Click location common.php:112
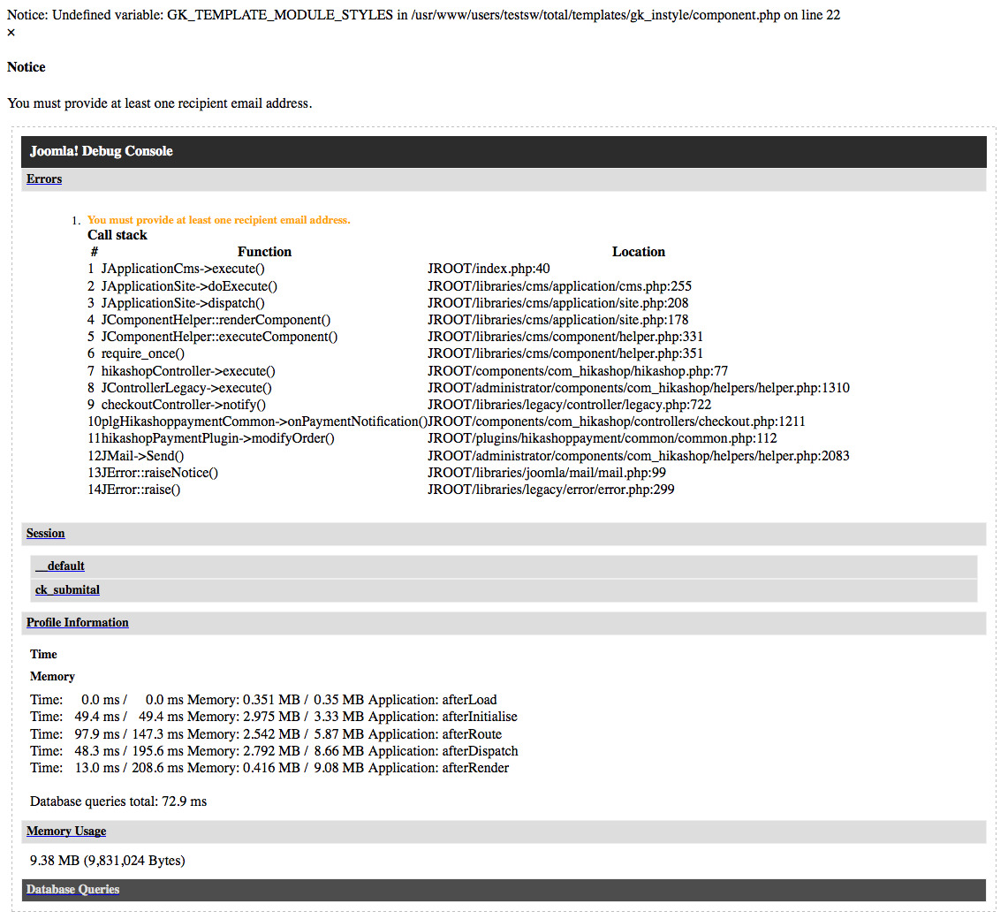 pyautogui.click(x=603, y=438)
